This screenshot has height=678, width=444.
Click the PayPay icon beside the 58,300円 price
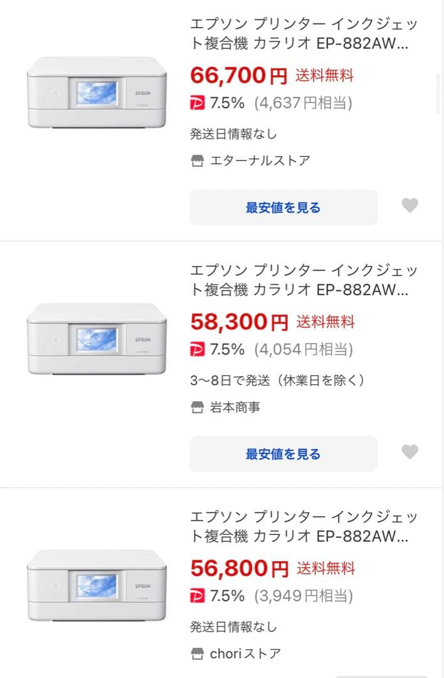tap(196, 350)
